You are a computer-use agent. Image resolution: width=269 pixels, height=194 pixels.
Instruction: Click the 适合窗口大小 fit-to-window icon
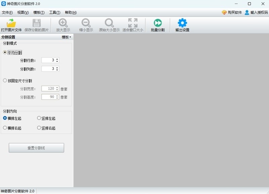[132, 25]
